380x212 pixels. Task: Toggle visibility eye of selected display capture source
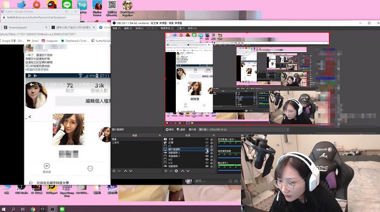click(x=207, y=149)
